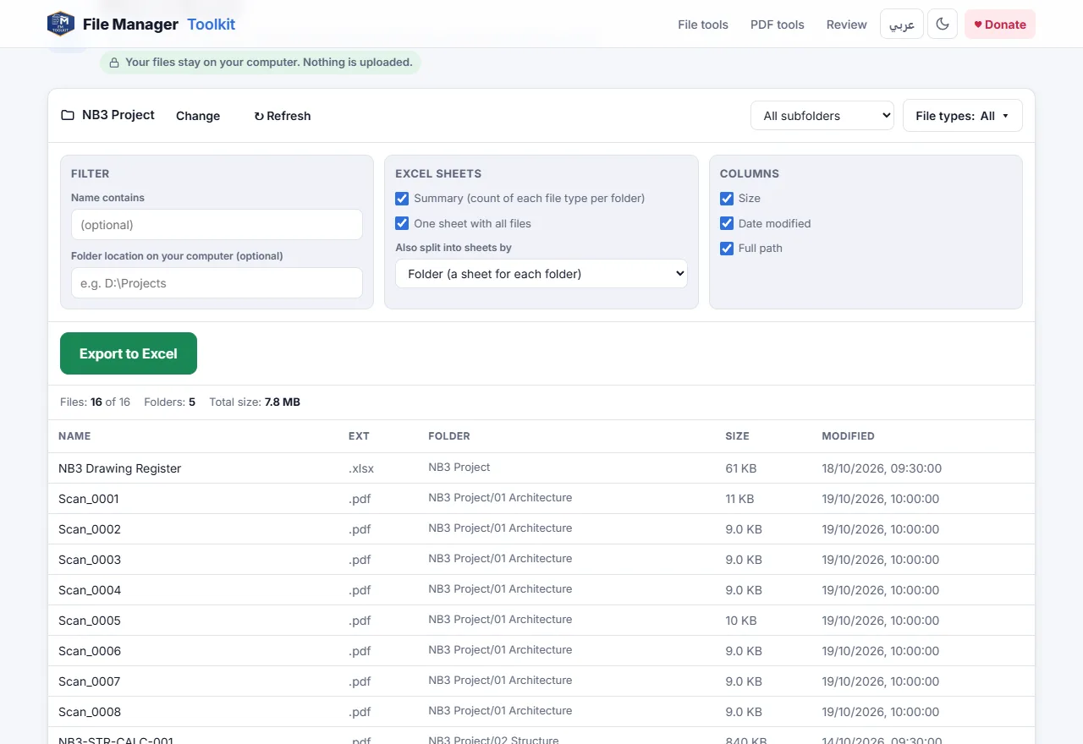Select the Scan_0001 file name
Viewport: 1083px width, 744px height.
[89, 499]
